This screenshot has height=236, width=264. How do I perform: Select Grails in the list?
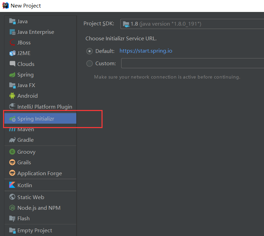41,162
